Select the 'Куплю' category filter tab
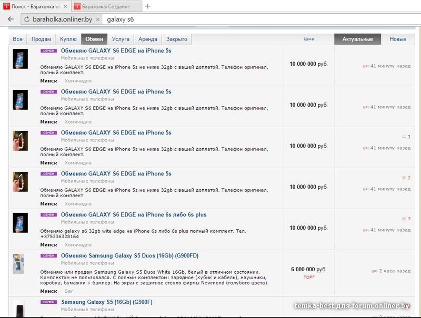The image size is (421, 318). (68, 39)
